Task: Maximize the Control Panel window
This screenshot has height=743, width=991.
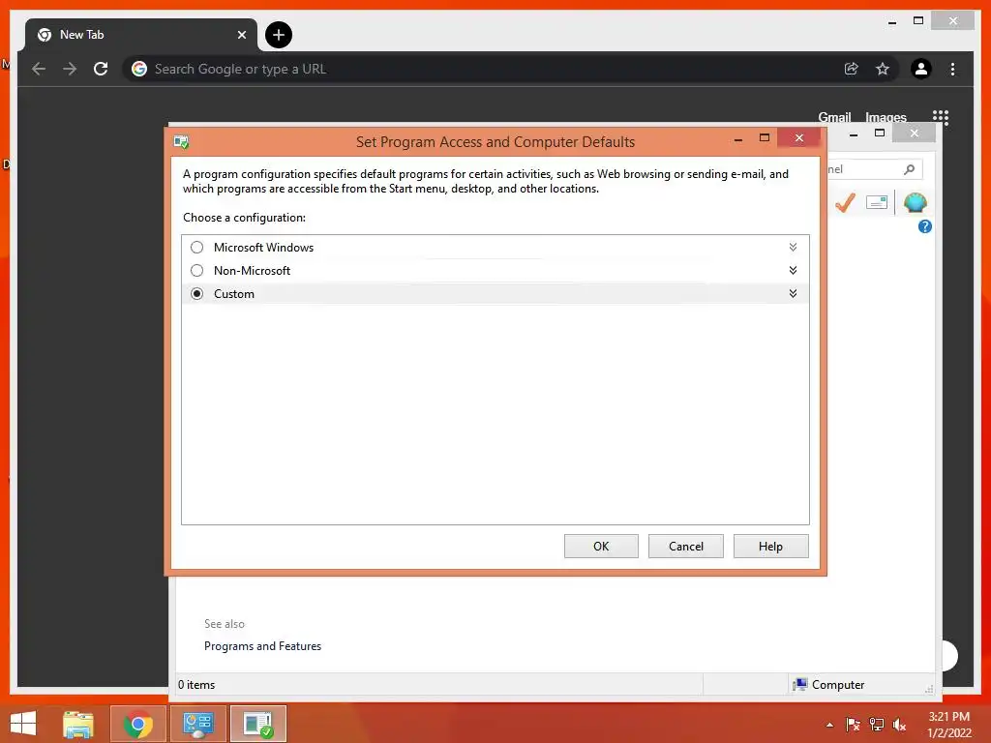Action: [879, 133]
